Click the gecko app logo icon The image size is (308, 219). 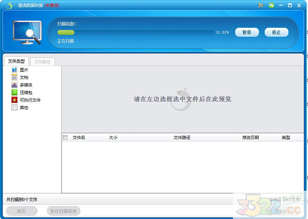pos(9,5)
